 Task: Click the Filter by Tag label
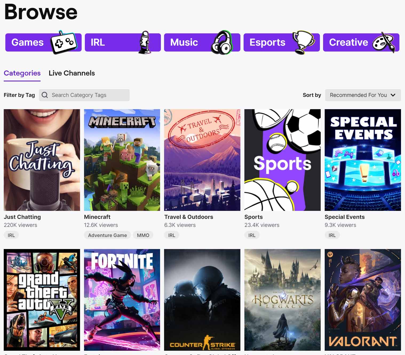(x=19, y=95)
